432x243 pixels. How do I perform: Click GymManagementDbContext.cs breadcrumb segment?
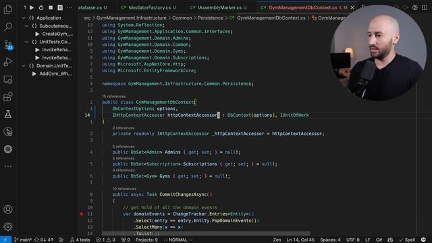271,18
